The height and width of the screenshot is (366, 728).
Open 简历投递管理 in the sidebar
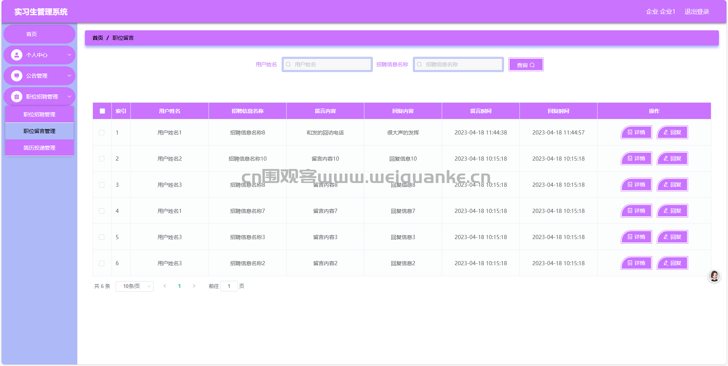tap(39, 147)
